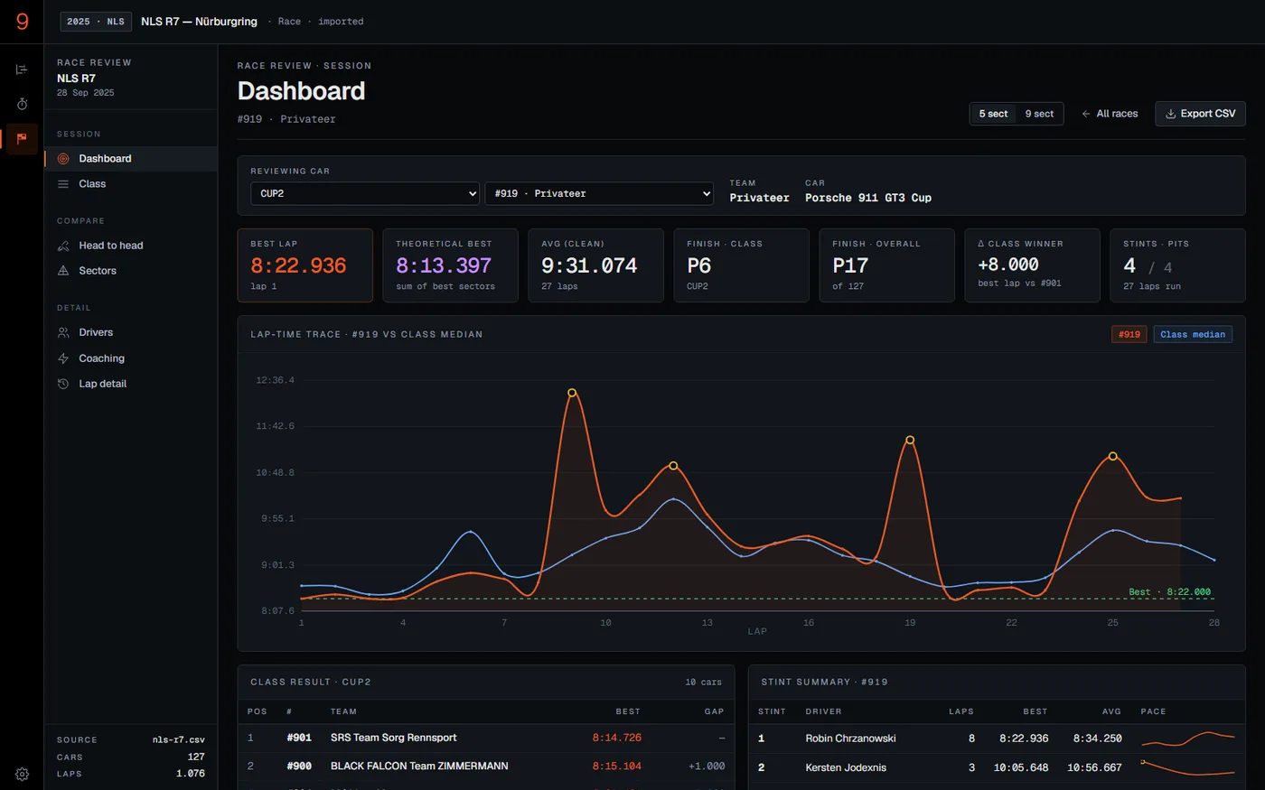
Task: Click the source file nls-r7.csv
Action: [179, 740]
